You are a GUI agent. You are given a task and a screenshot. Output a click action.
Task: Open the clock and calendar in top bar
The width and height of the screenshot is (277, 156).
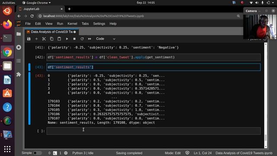point(145,3)
